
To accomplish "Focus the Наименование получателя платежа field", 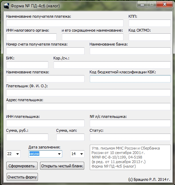I will tap(65, 23).
